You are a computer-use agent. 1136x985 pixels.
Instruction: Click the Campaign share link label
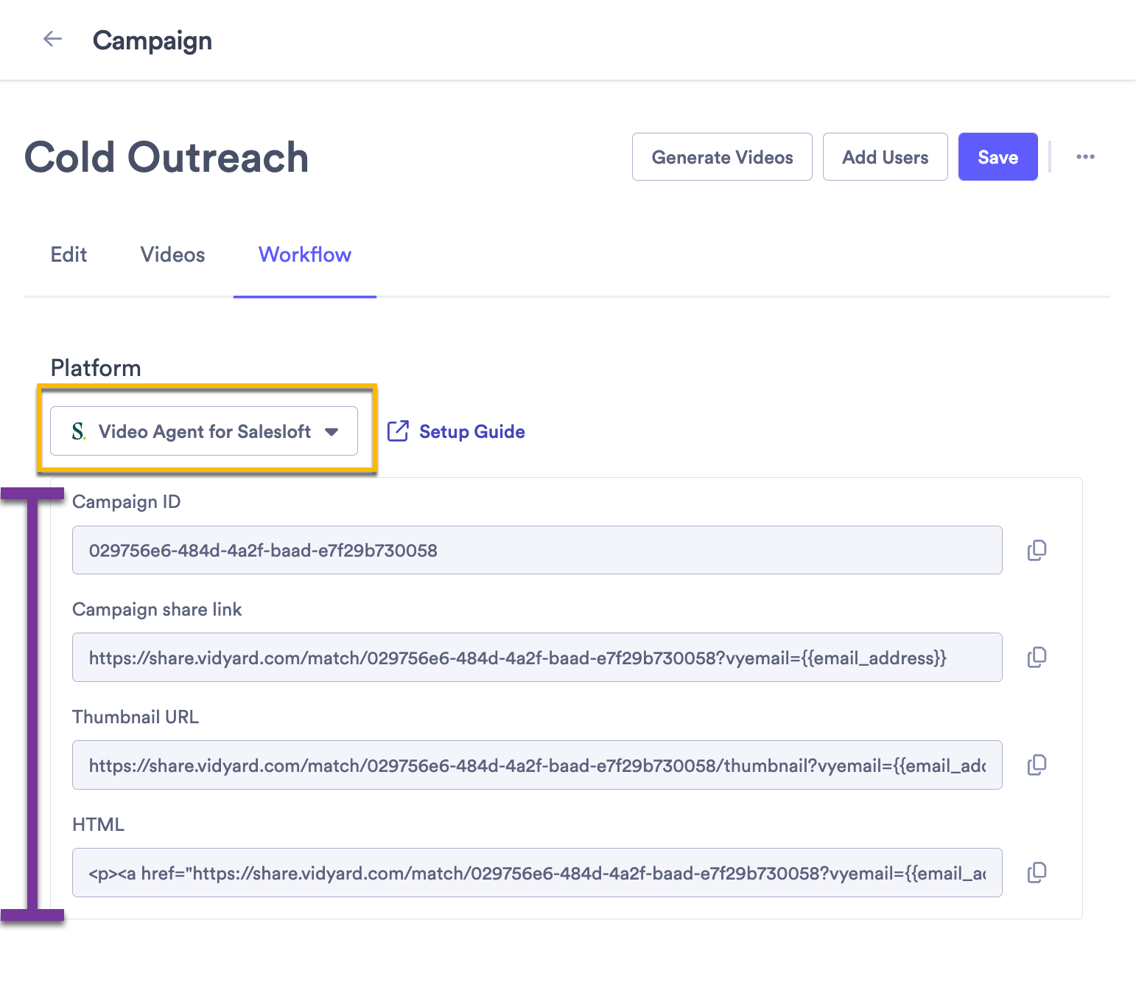pyautogui.click(x=157, y=610)
